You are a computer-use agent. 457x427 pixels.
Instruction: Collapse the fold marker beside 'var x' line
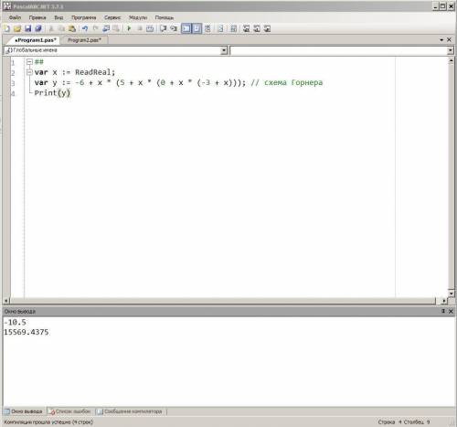(x=29, y=72)
